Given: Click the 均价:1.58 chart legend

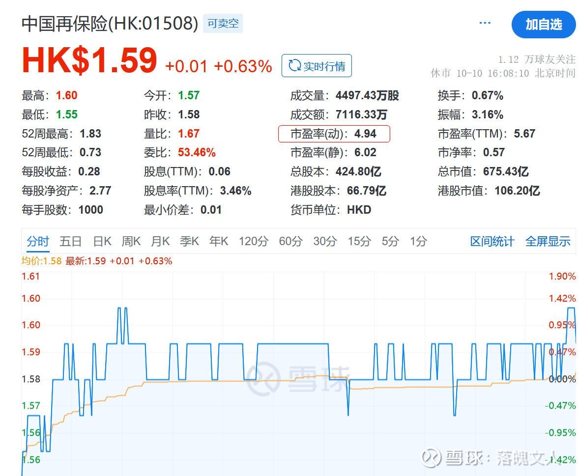Looking at the screenshot, I should click(41, 261).
